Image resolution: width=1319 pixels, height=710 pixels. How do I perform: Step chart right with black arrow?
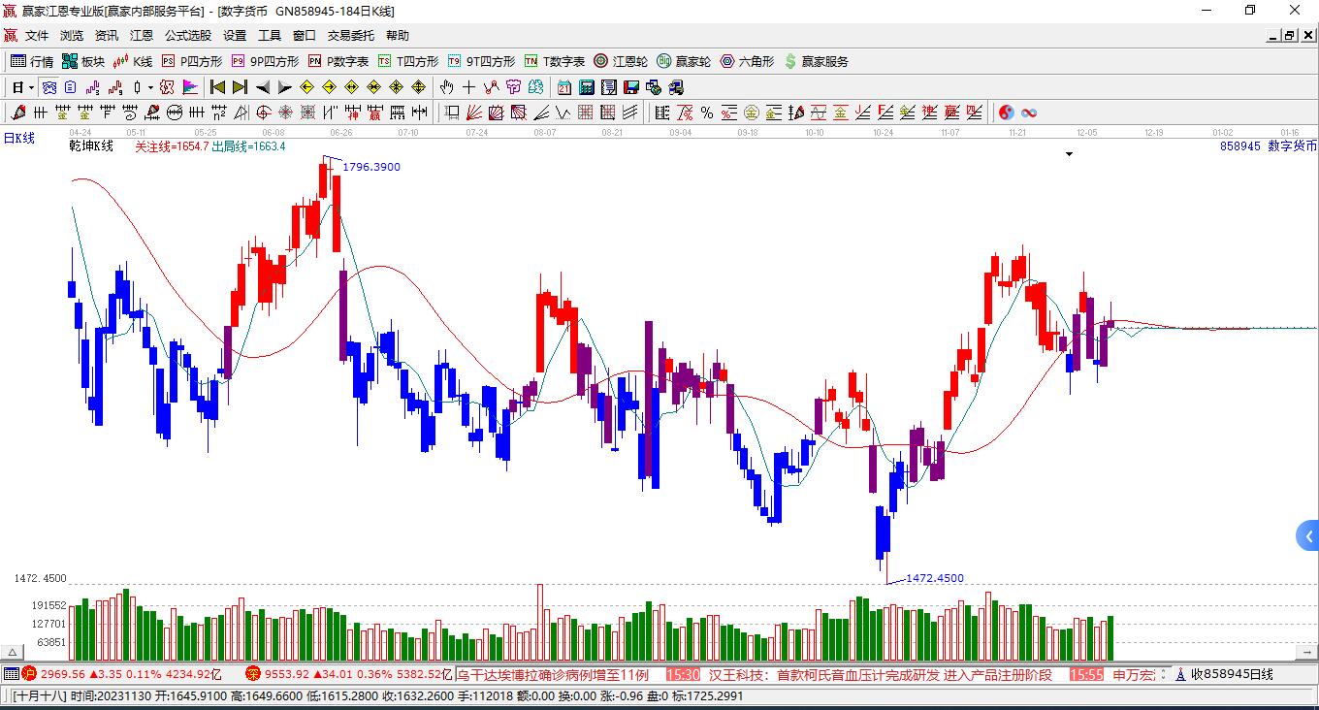coord(284,87)
